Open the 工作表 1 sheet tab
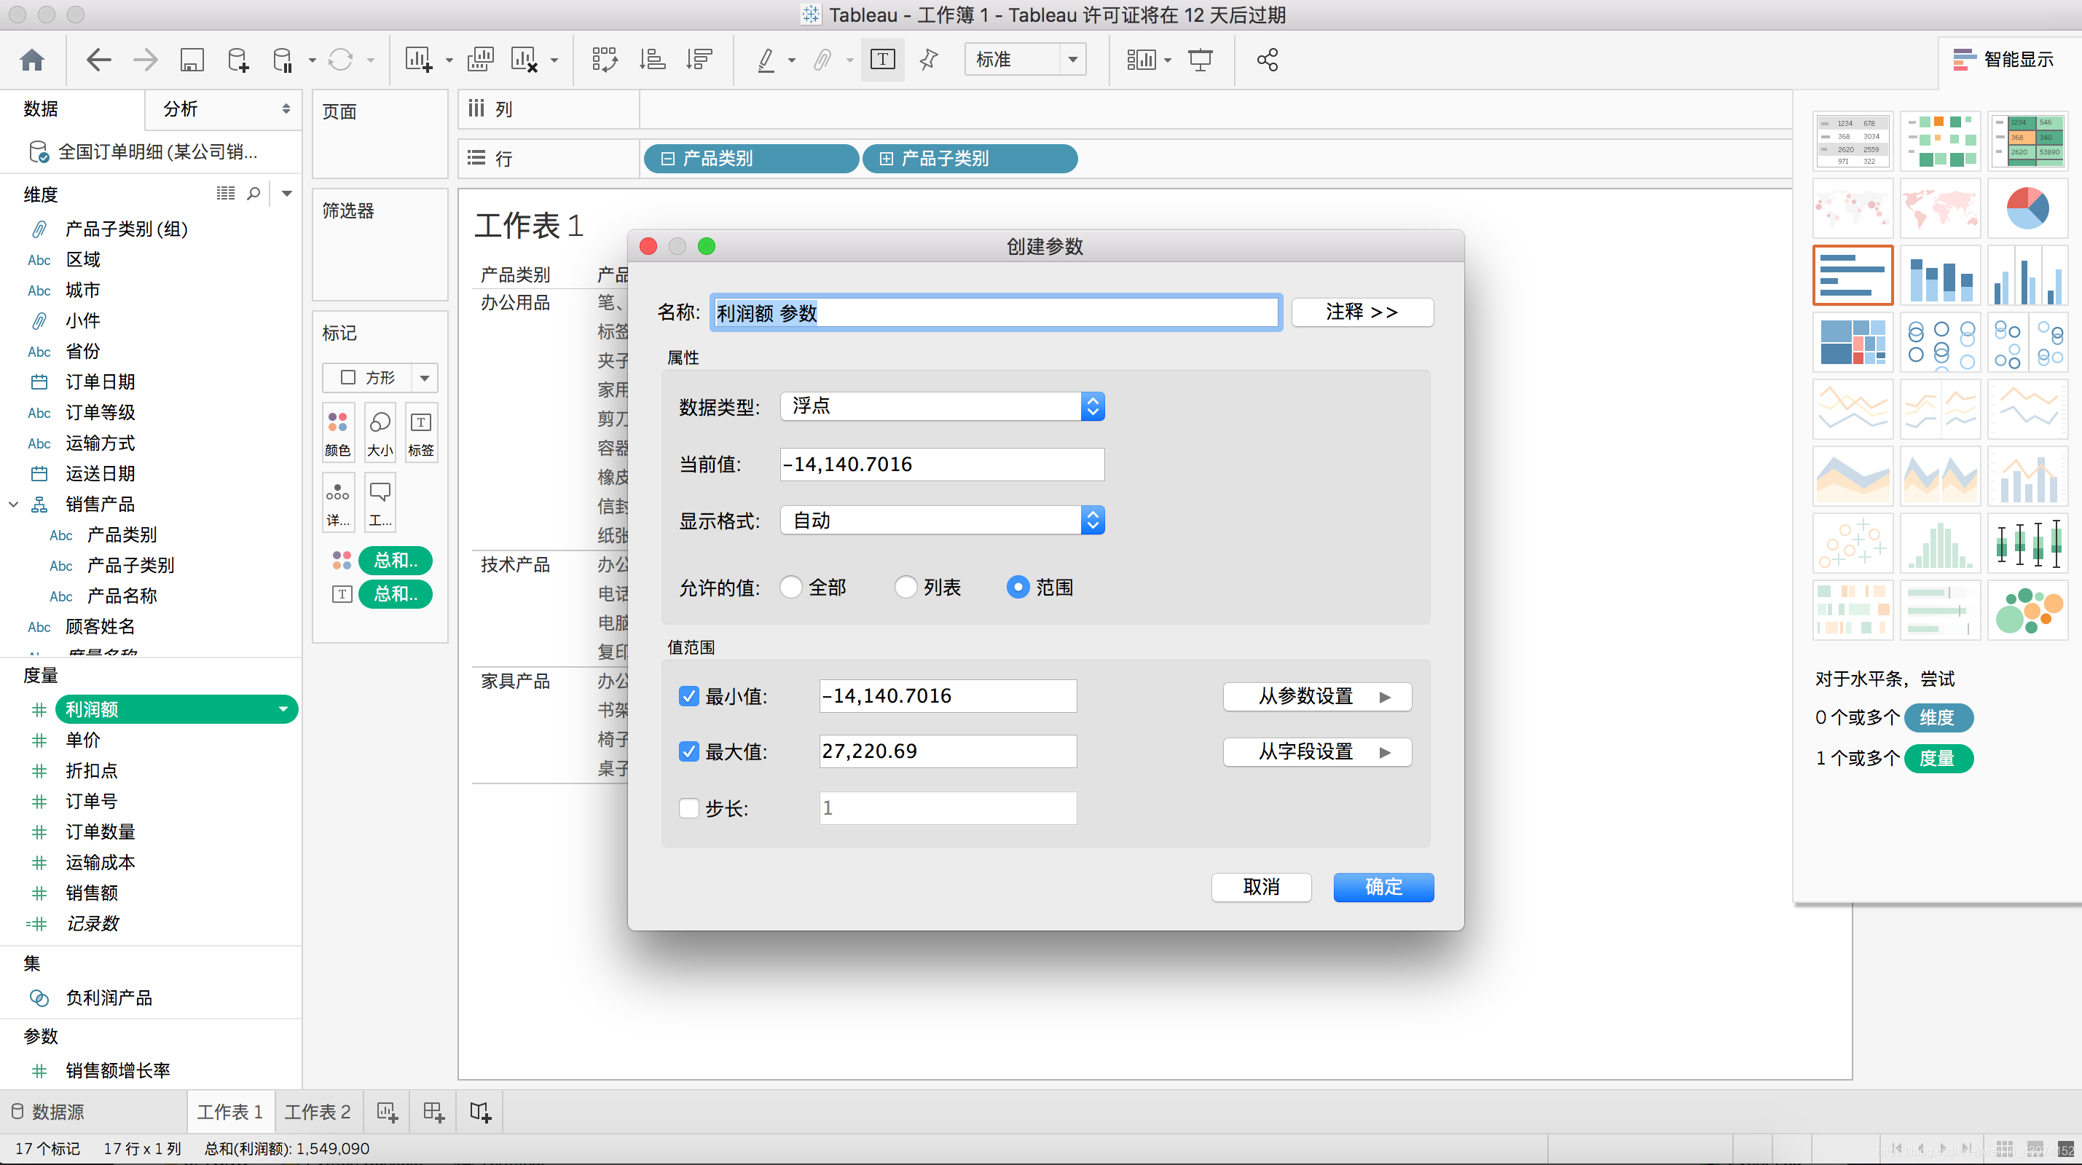Screen dimensions: 2082x1165 [230, 1112]
